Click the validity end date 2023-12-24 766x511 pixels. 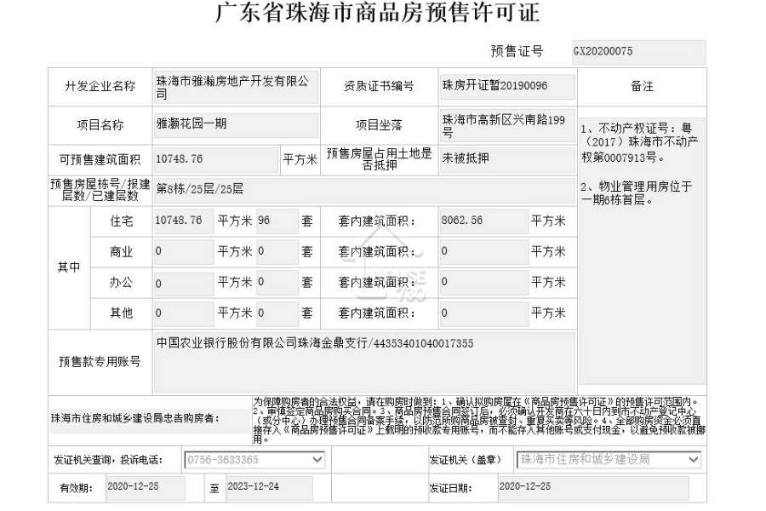(x=269, y=488)
